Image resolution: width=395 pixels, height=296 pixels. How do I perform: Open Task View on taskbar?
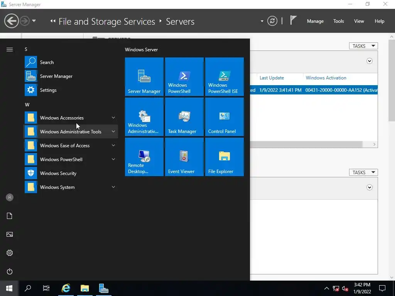click(46, 288)
